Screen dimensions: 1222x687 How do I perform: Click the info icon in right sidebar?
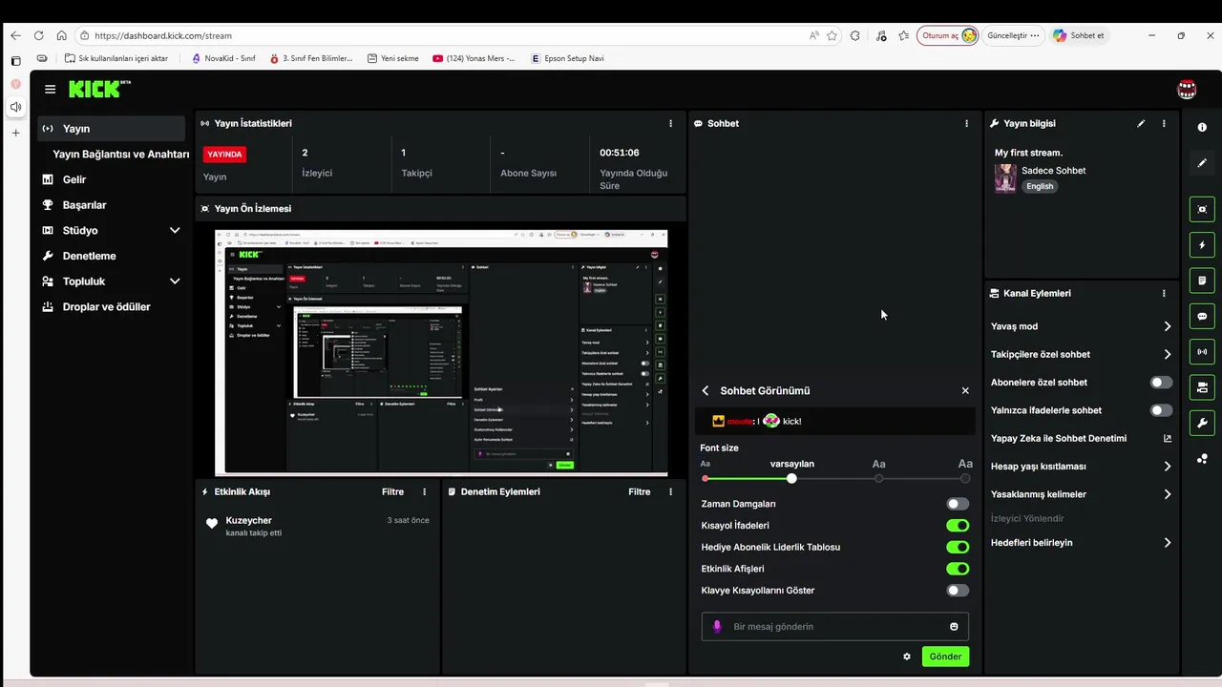coord(1202,127)
